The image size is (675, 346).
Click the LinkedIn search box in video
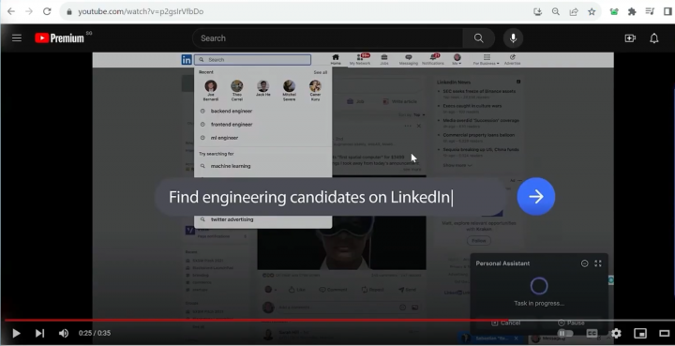click(253, 60)
